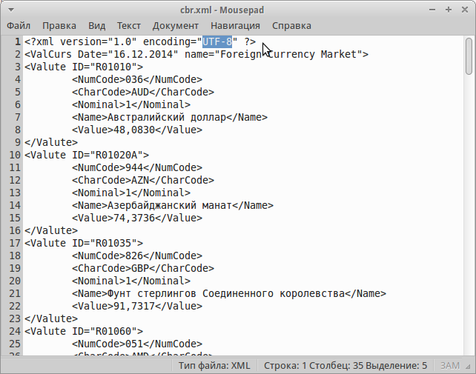Open window menu arrow in title bar
476x374 pixels.
11,10
